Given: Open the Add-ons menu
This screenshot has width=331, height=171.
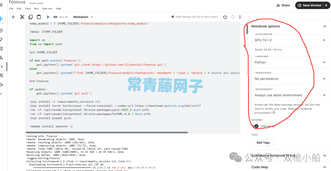Looking at the screenshot, I should coord(47,9).
